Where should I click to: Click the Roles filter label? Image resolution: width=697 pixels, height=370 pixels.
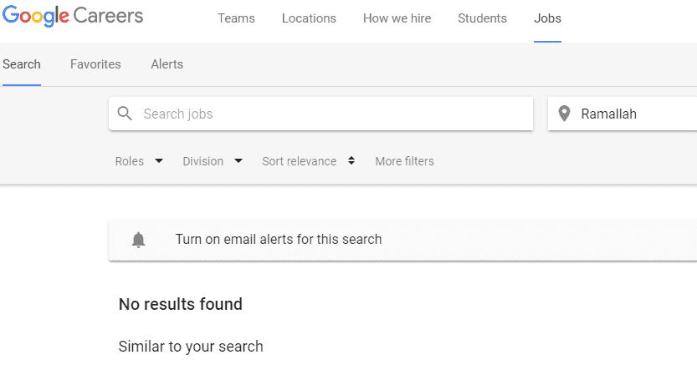click(x=130, y=161)
